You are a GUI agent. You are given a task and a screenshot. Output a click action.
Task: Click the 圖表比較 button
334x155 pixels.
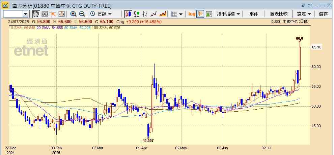279,14
